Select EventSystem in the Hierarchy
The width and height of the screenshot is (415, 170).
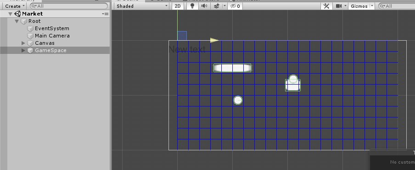pos(52,28)
